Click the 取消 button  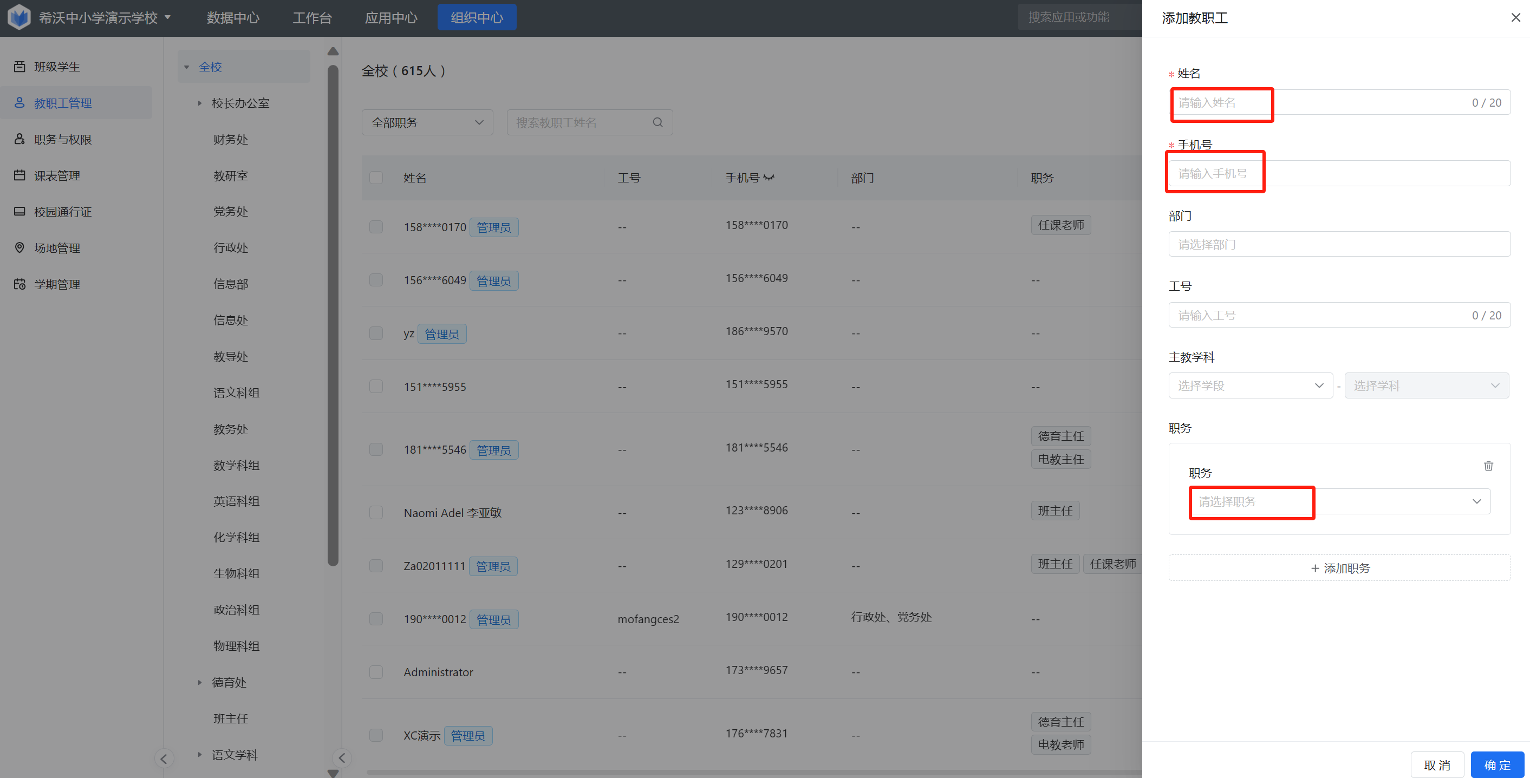tap(1437, 764)
